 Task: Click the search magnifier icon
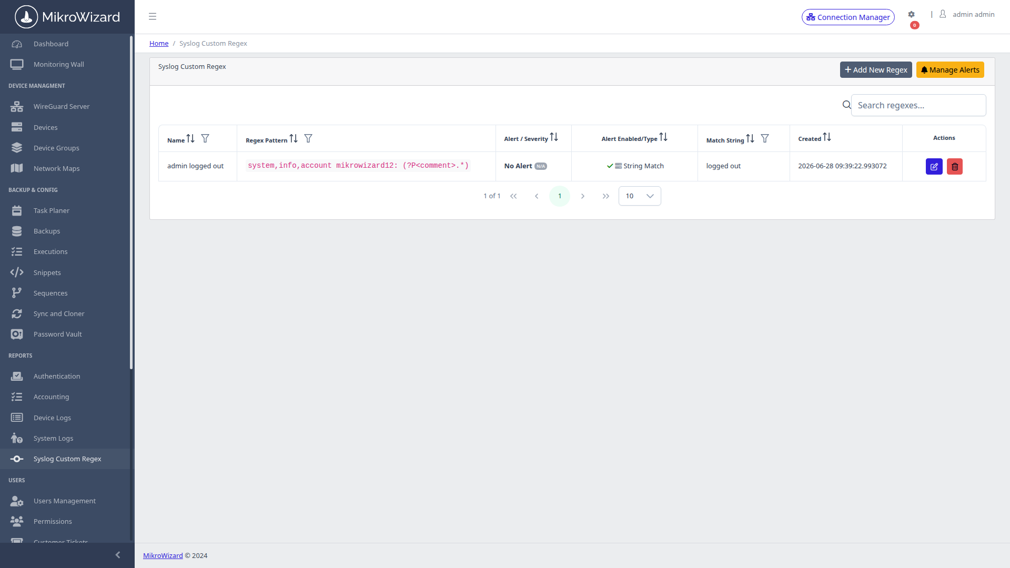coord(846,105)
